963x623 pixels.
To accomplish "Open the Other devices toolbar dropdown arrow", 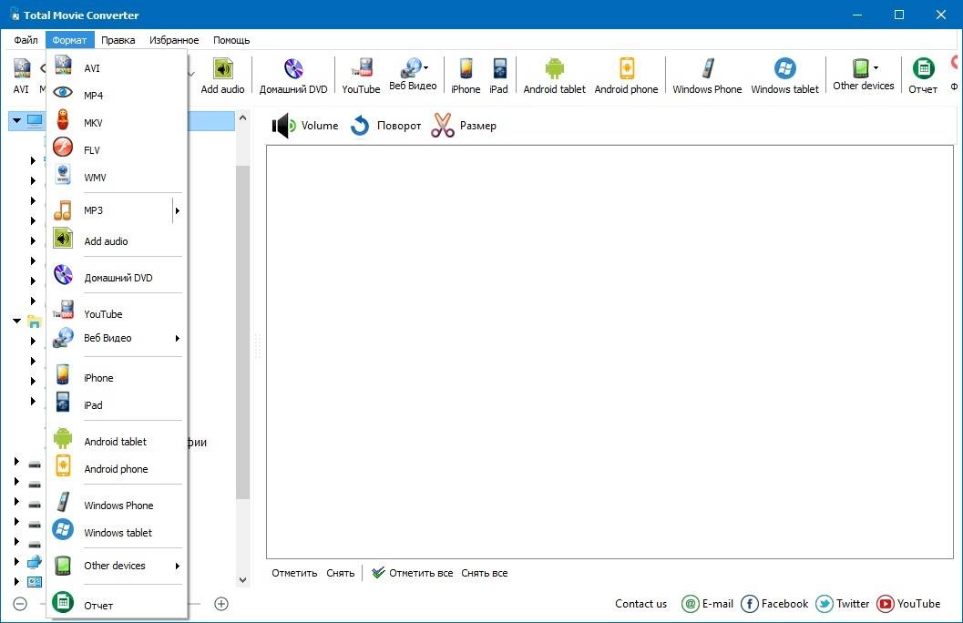I will click(876, 67).
